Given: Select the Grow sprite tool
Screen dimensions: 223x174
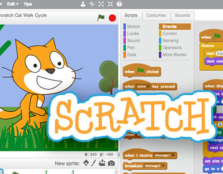Looking at the screenshot, I should 101,4.
